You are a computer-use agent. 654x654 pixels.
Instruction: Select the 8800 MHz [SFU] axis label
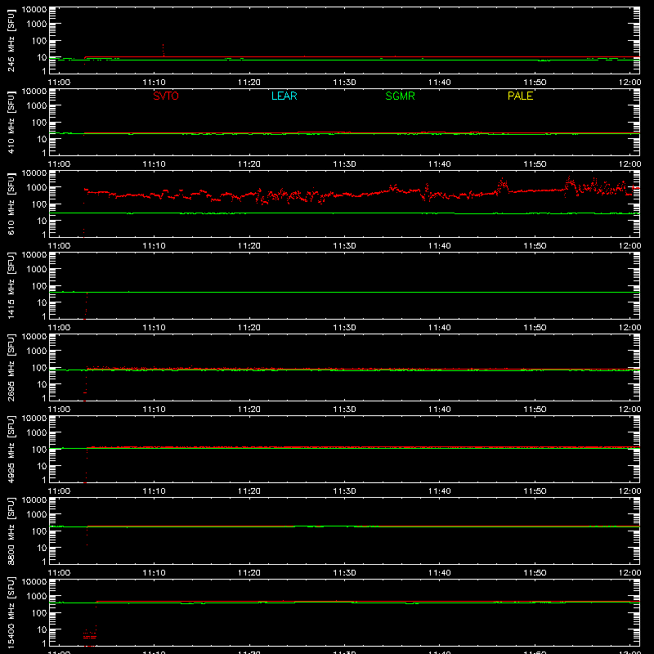pyautogui.click(x=11, y=531)
